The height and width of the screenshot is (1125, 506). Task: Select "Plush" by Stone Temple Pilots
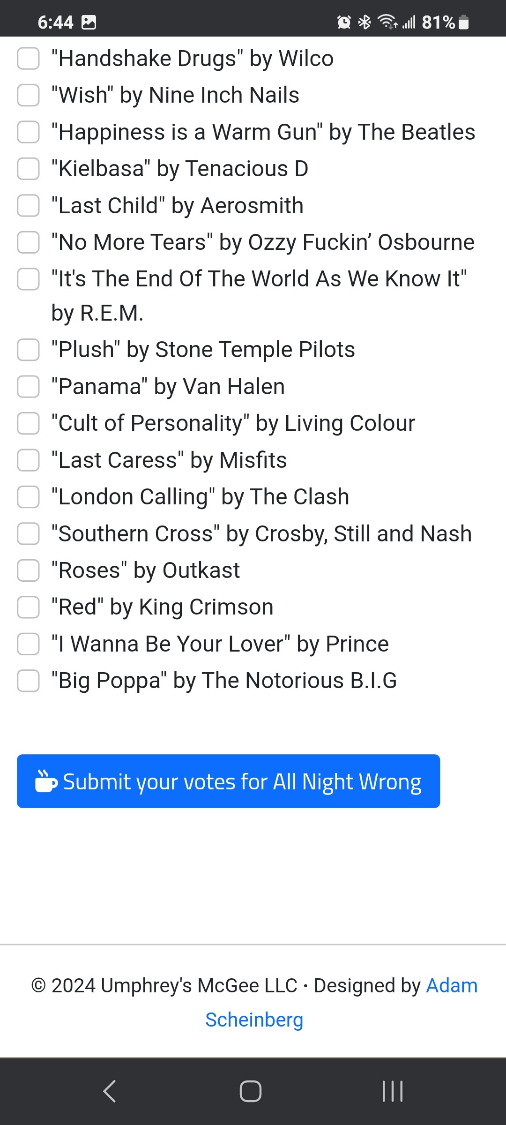pos(28,349)
